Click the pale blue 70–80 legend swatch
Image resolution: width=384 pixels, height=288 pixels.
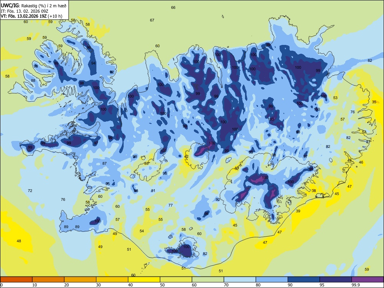pos(240,280)
